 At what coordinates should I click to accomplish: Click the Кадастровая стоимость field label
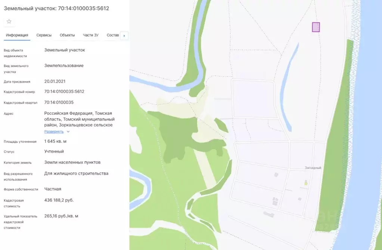pyautogui.click(x=14, y=203)
